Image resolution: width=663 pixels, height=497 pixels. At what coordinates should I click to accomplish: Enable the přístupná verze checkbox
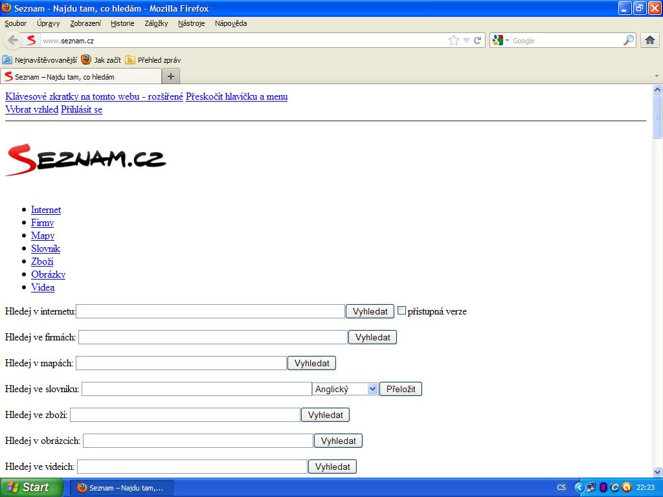tap(401, 311)
